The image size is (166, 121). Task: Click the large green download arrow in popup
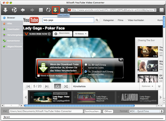coord(43,68)
